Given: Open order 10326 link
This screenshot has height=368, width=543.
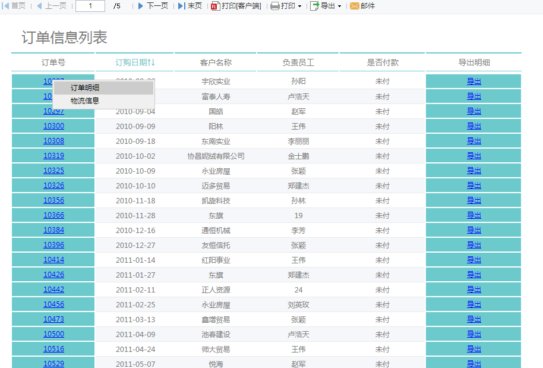Looking at the screenshot, I should [x=53, y=185].
